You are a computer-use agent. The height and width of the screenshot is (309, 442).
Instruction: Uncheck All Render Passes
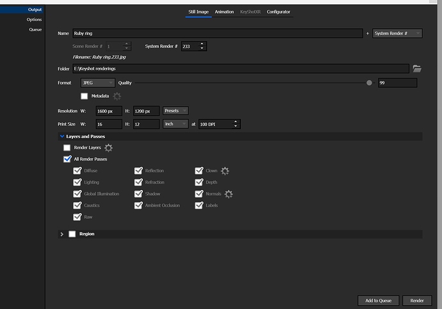click(67, 159)
